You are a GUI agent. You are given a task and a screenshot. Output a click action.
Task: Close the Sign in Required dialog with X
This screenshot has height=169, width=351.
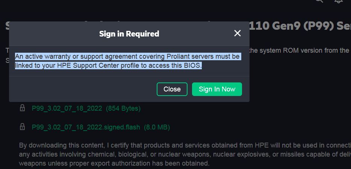pos(237,33)
